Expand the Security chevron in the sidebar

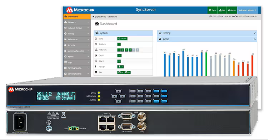click(88, 45)
